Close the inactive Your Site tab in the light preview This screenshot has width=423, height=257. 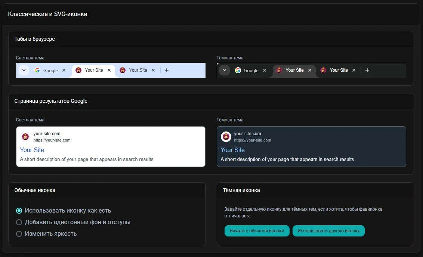[x=153, y=70]
